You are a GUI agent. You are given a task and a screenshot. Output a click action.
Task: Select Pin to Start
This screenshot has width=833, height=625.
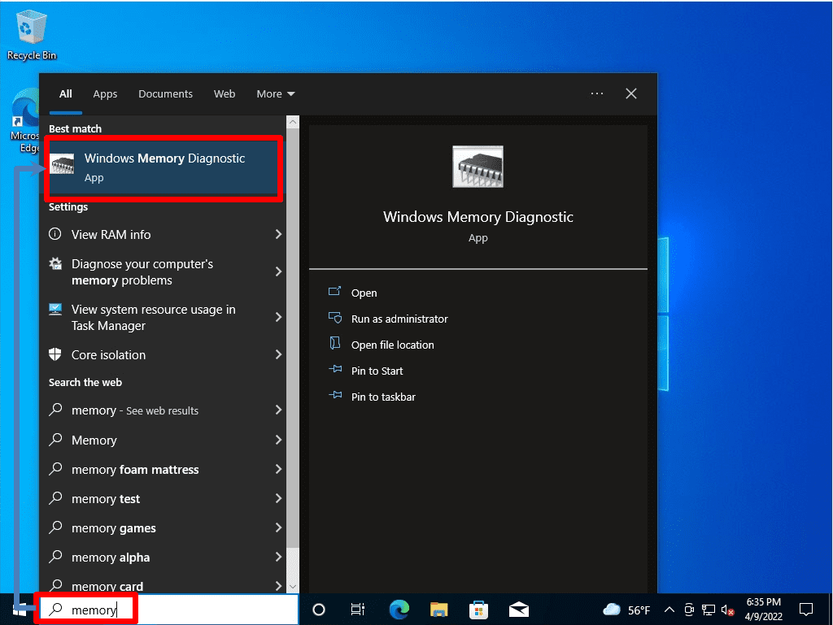pos(377,371)
